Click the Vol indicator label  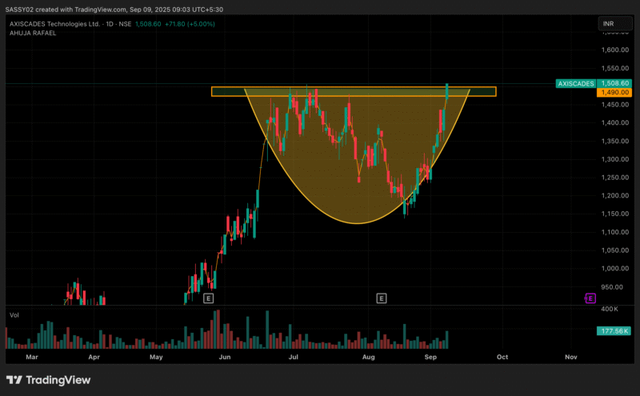tap(14, 316)
